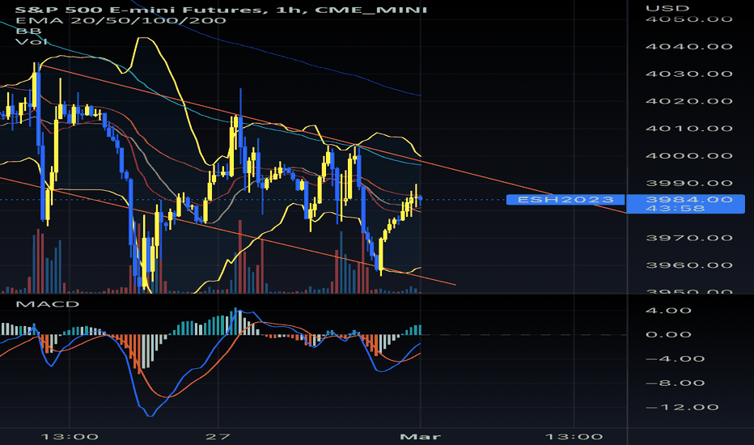The image size is (754, 445).
Task: Click the 4000.00 price axis value
Action: click(x=689, y=156)
